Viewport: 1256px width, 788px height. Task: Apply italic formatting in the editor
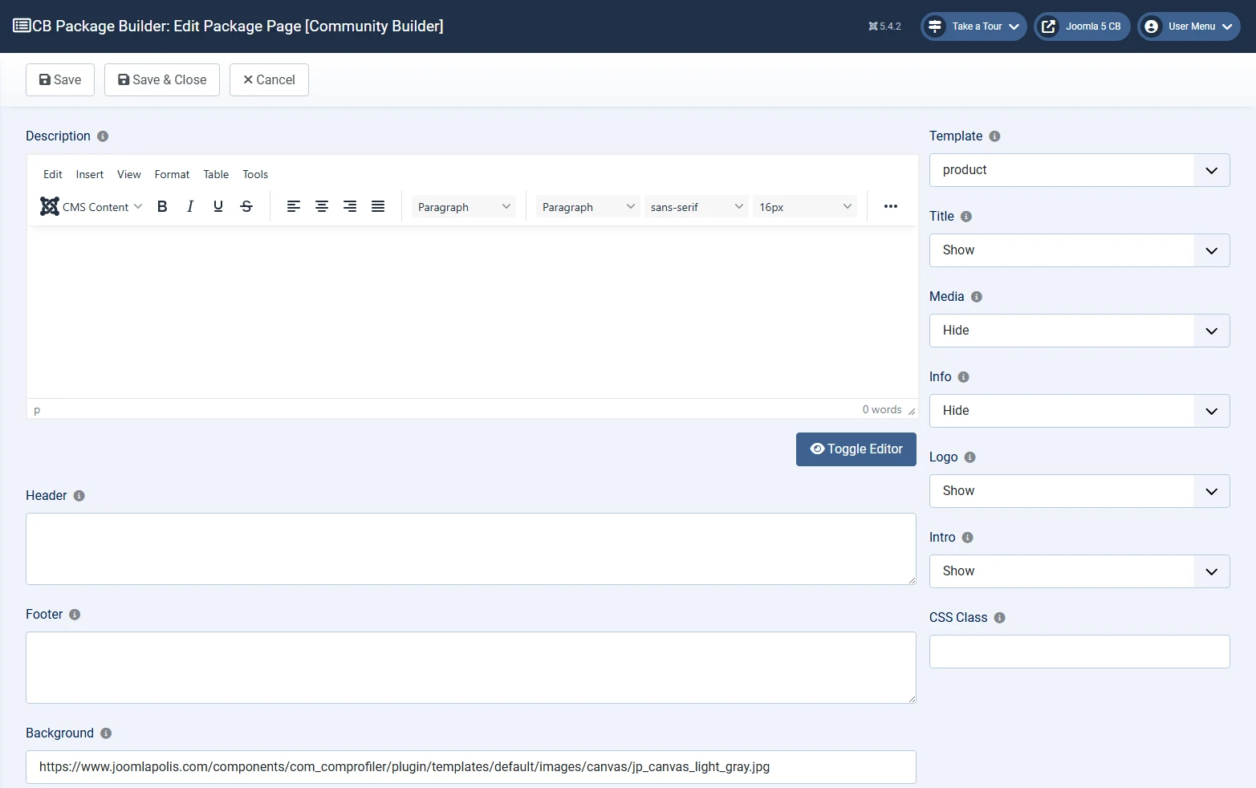tap(189, 206)
